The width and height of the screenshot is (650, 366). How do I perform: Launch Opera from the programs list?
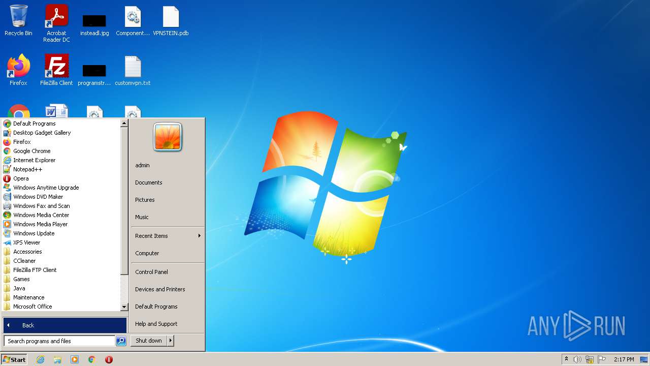61,178
